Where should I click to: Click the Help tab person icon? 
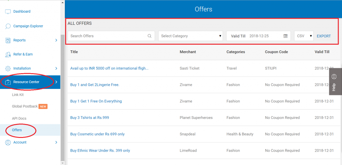click(x=334, y=76)
